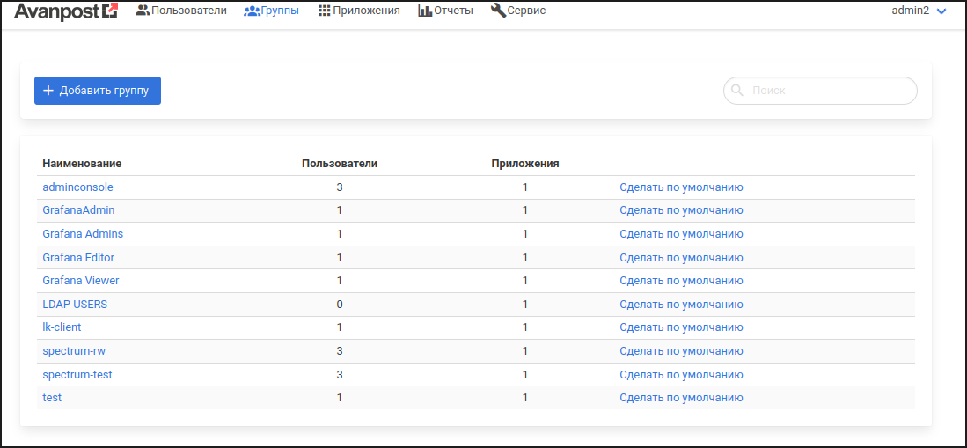Focus the Поиск search field
This screenshot has height=448, width=967.
827,91
